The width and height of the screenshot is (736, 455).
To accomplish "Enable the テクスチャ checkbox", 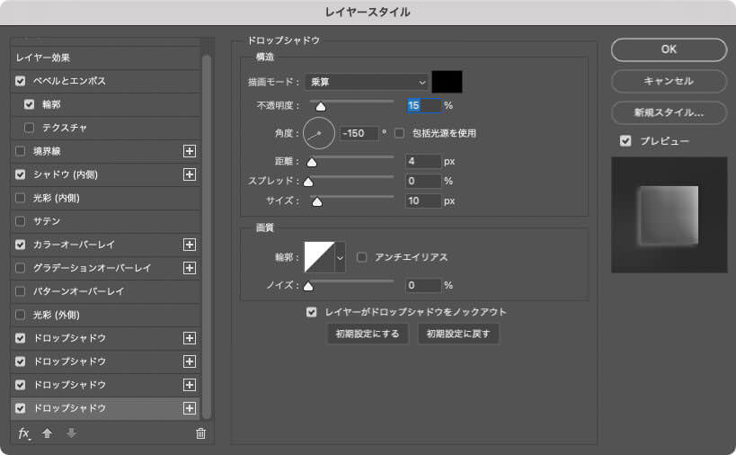I will [29, 128].
